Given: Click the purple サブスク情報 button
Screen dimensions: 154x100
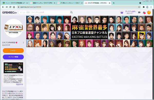Looking at the screenshot, I should 13,57.
